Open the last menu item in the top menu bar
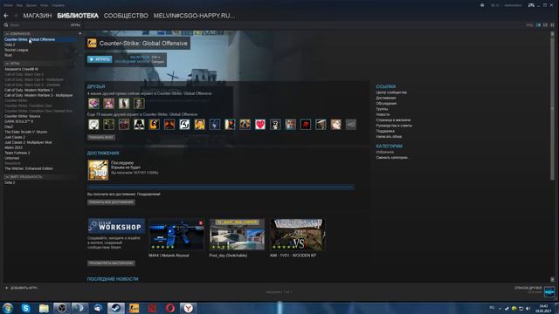Viewport: 559px width, 314px height. click(58, 5)
